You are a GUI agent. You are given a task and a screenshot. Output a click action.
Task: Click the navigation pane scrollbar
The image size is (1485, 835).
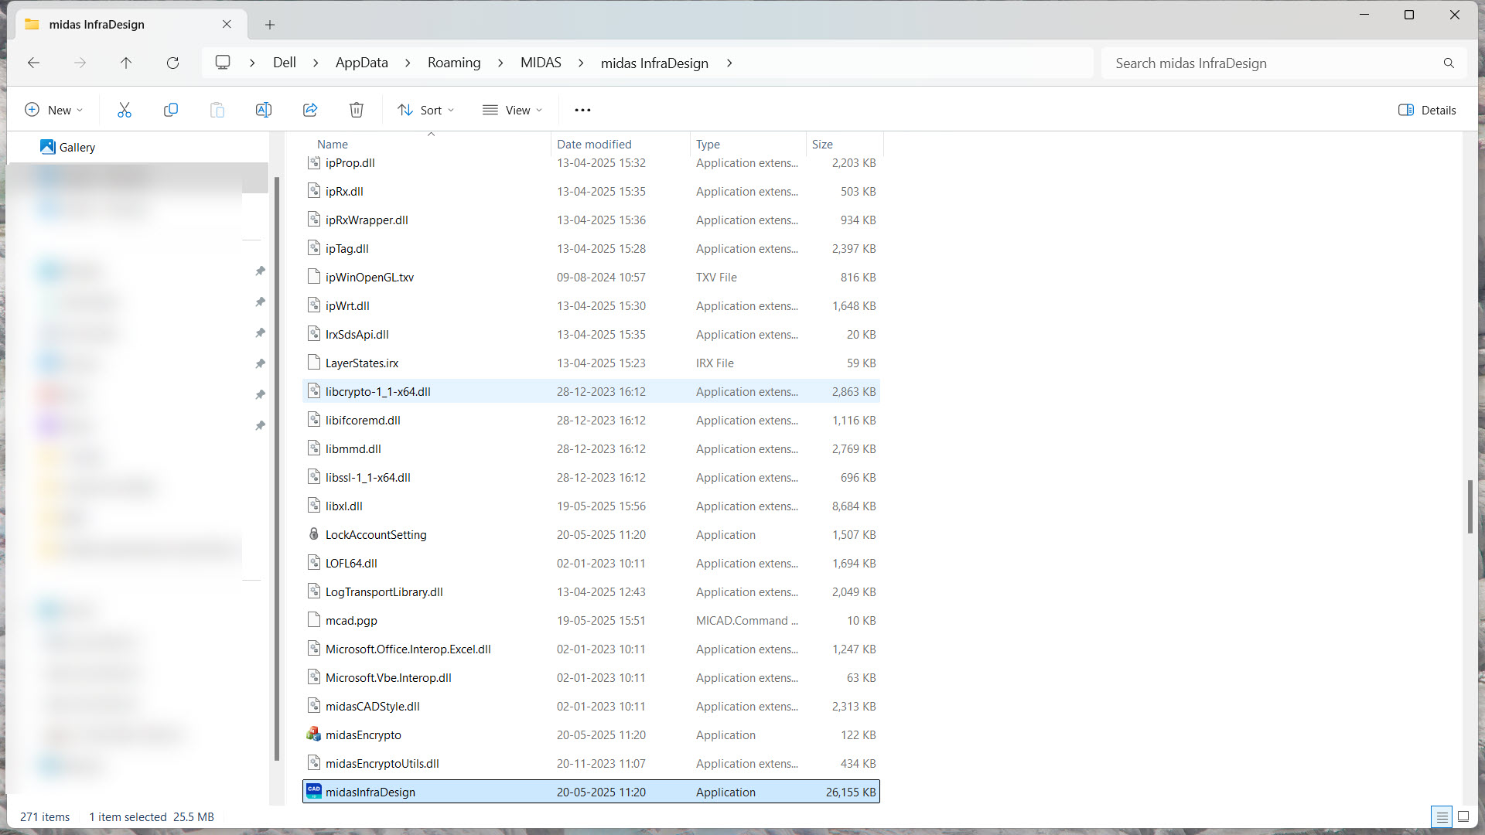[276, 468]
